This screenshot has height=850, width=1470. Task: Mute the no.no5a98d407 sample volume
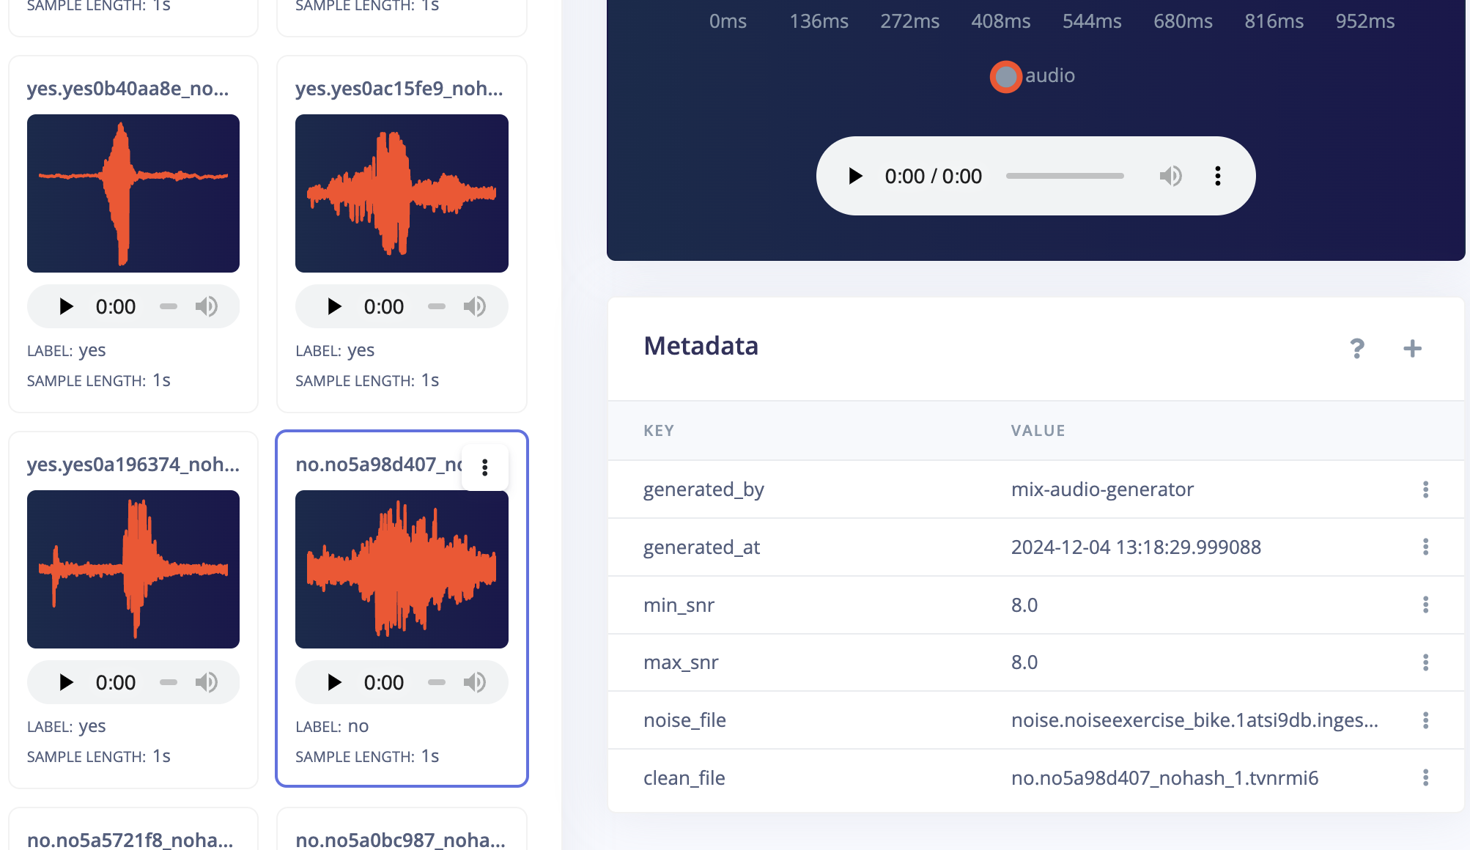tap(475, 682)
